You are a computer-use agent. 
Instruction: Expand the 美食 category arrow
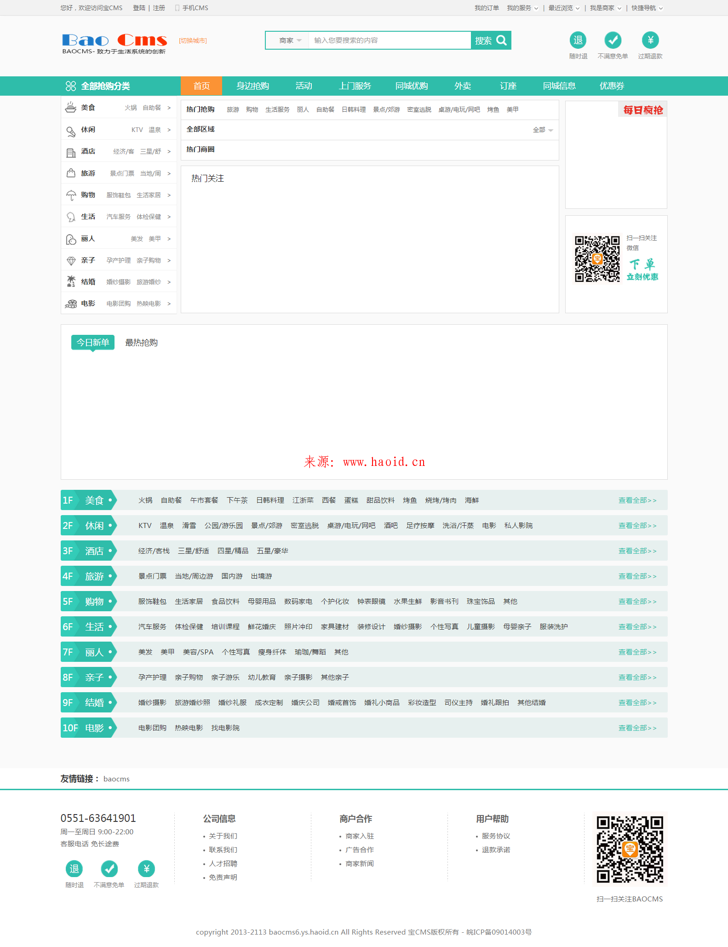coord(169,108)
